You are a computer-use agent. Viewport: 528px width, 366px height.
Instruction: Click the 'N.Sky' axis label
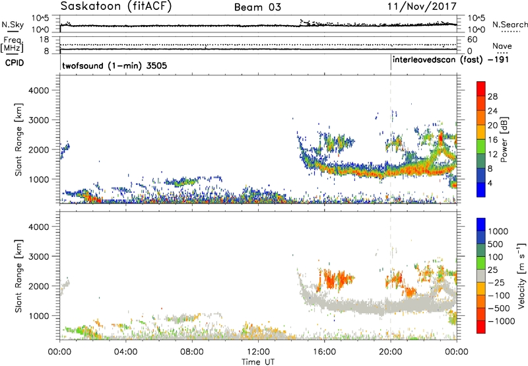pyautogui.click(x=13, y=24)
